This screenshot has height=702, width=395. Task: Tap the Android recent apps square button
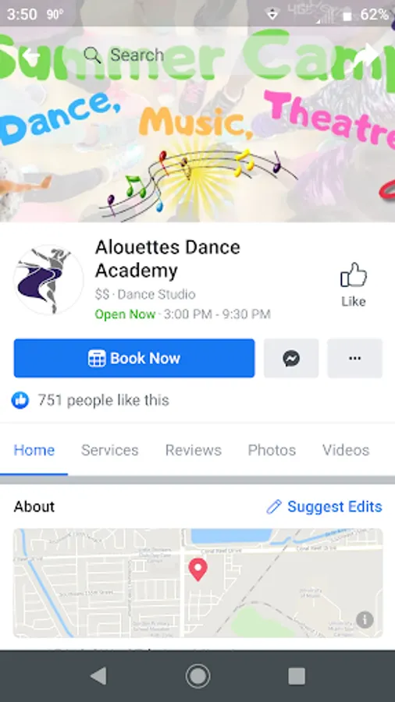click(x=297, y=676)
